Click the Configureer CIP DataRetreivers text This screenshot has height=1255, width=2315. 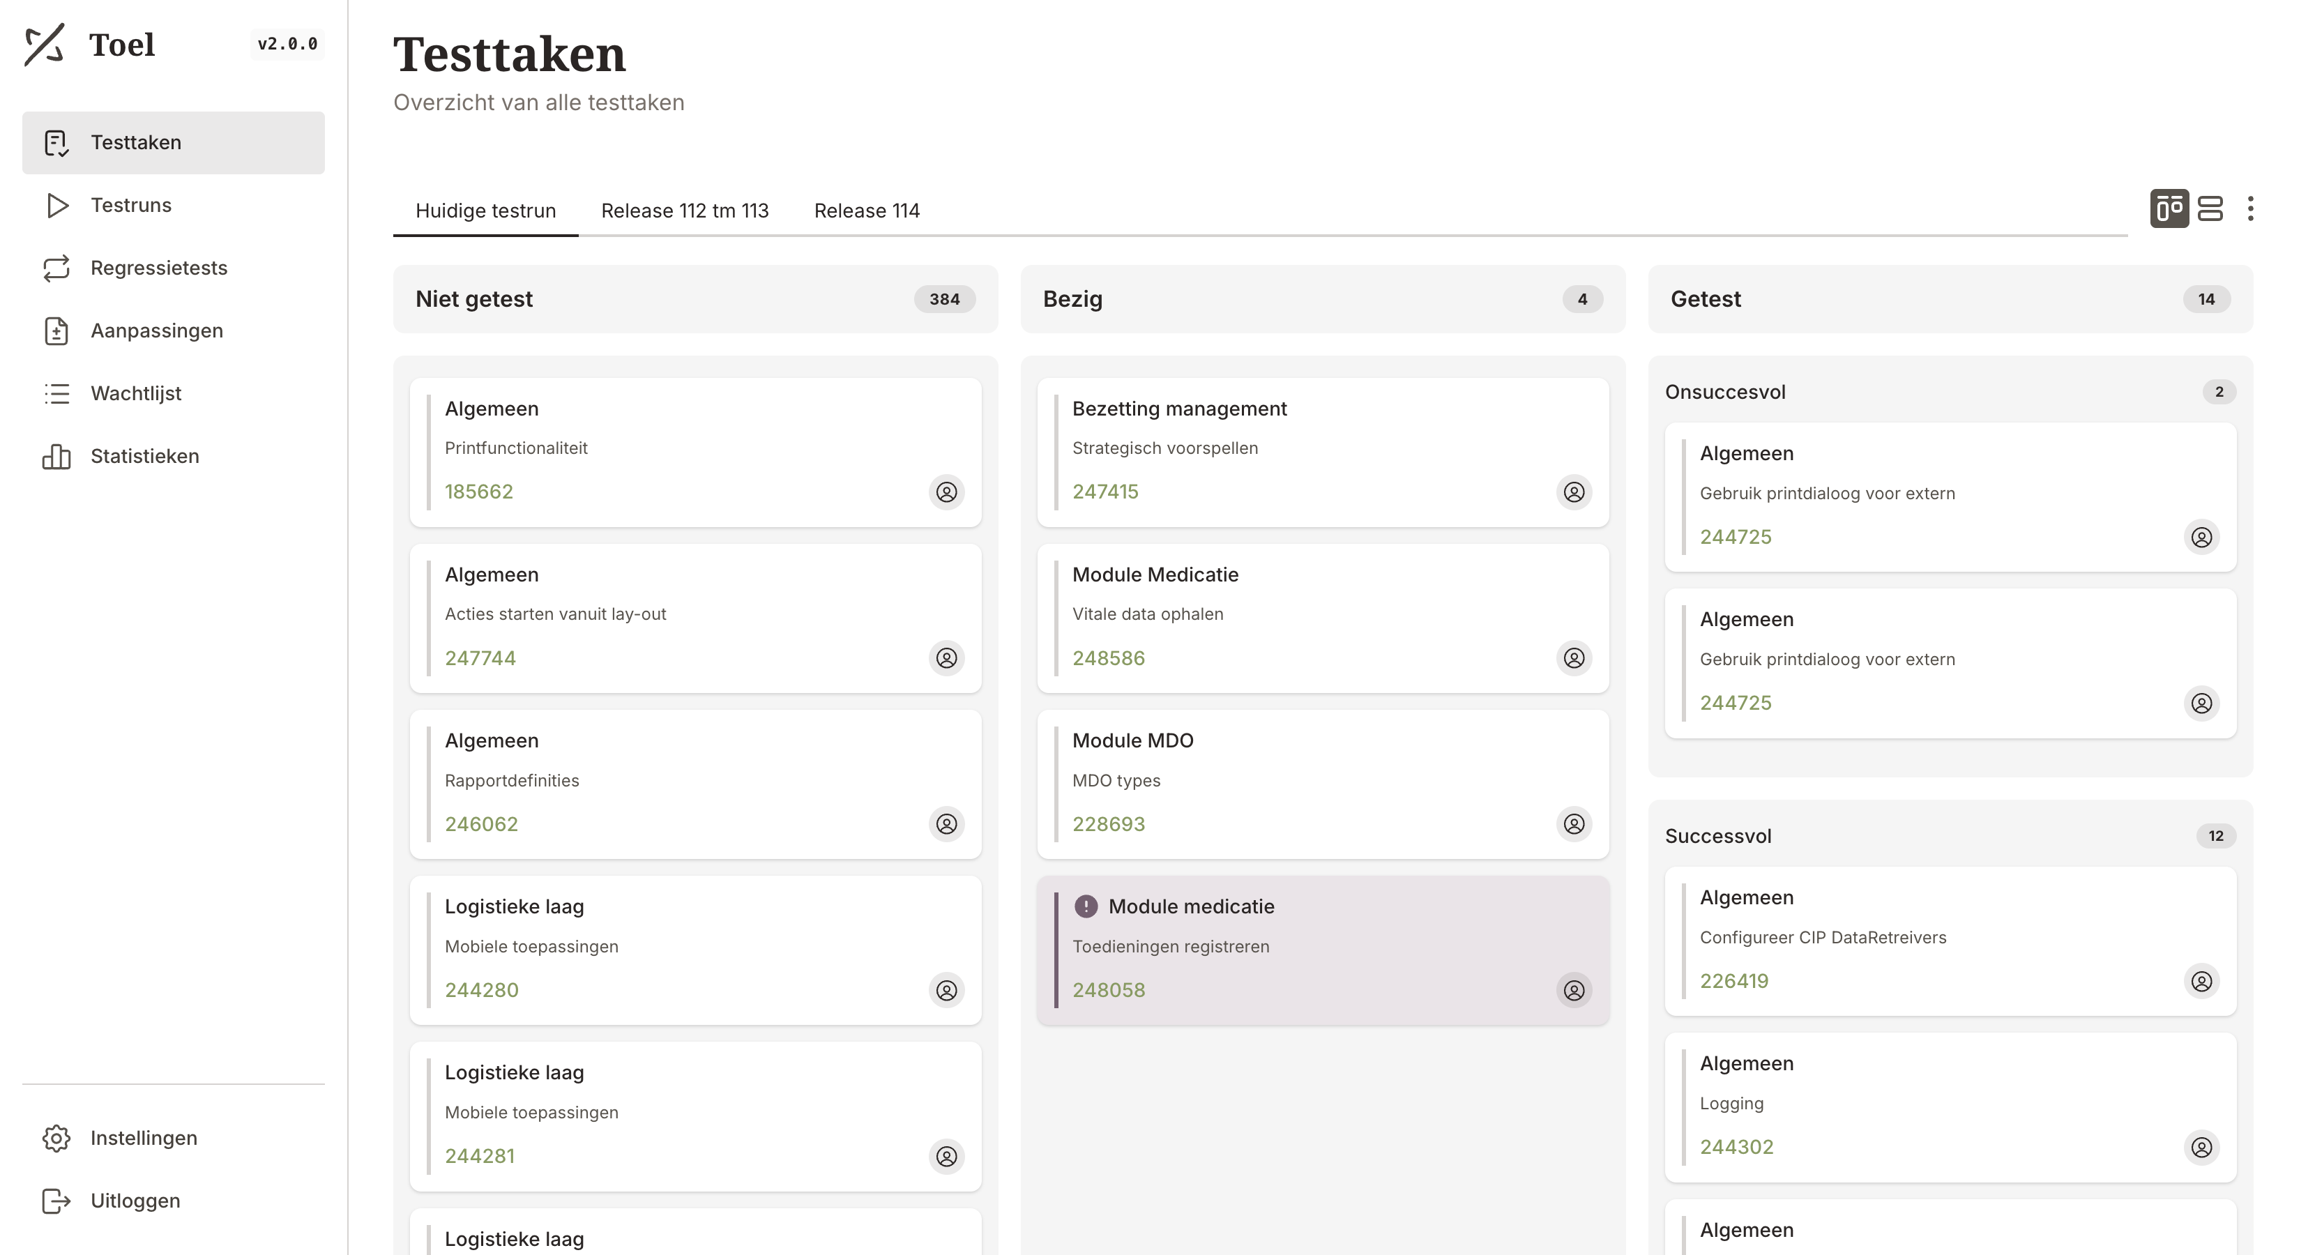(x=1823, y=938)
